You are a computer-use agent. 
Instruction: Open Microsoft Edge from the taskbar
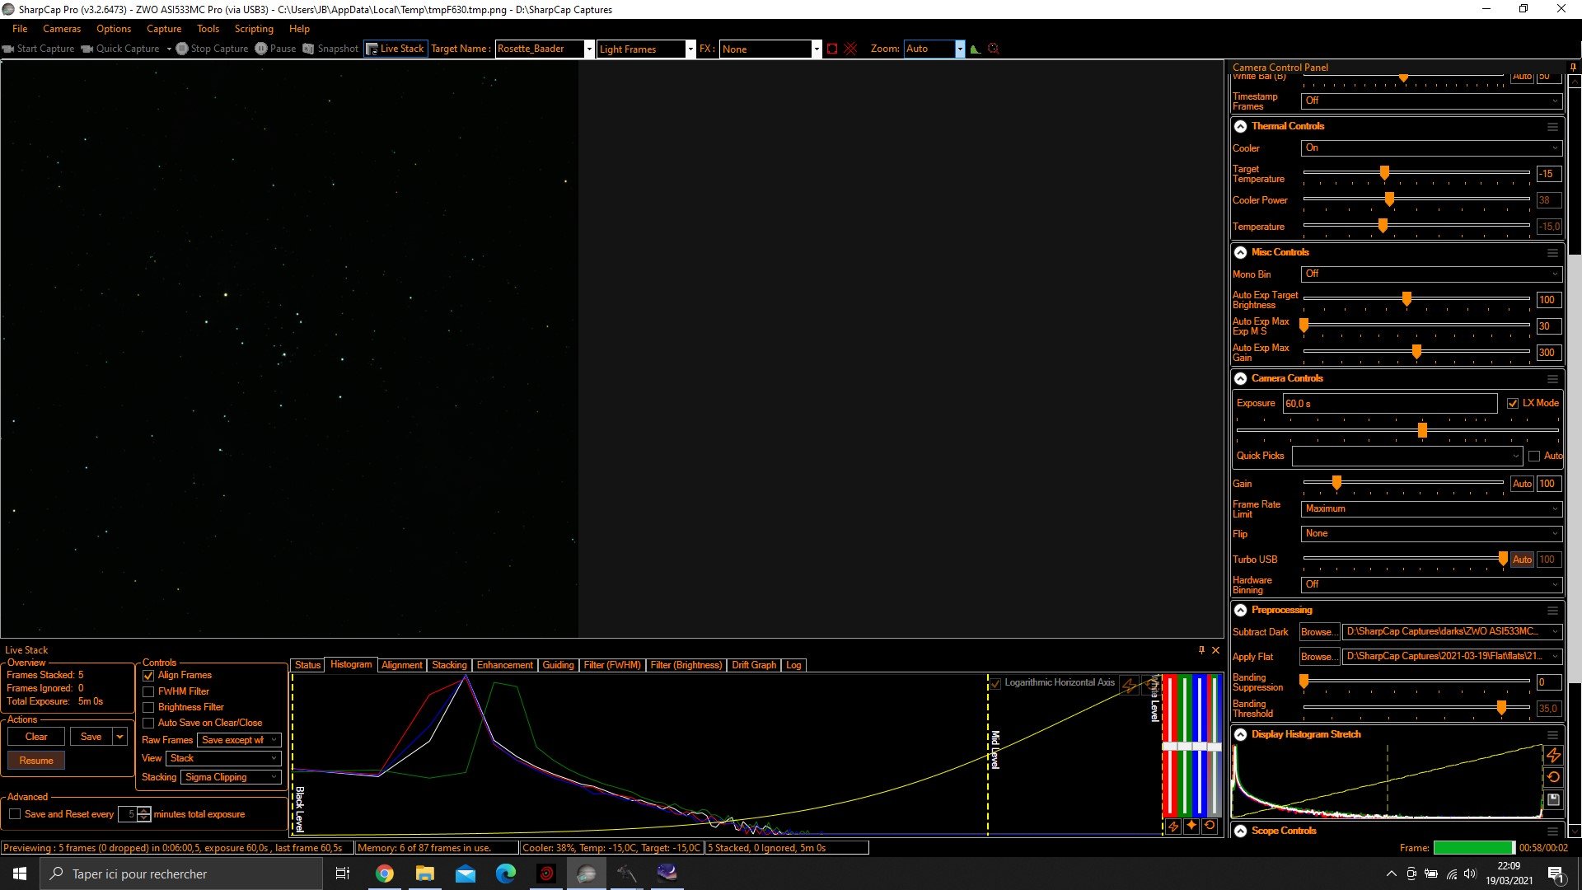click(x=505, y=874)
